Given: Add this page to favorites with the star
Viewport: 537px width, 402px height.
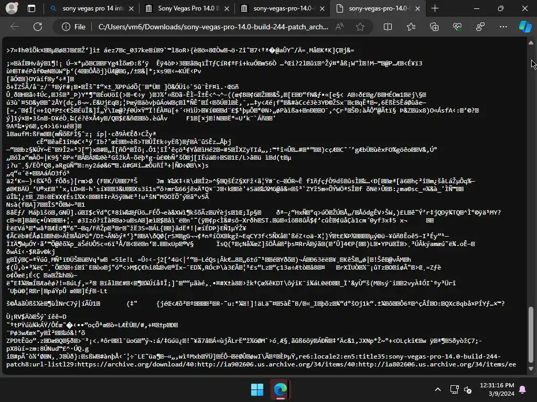Looking at the screenshot, I should point(360,27).
